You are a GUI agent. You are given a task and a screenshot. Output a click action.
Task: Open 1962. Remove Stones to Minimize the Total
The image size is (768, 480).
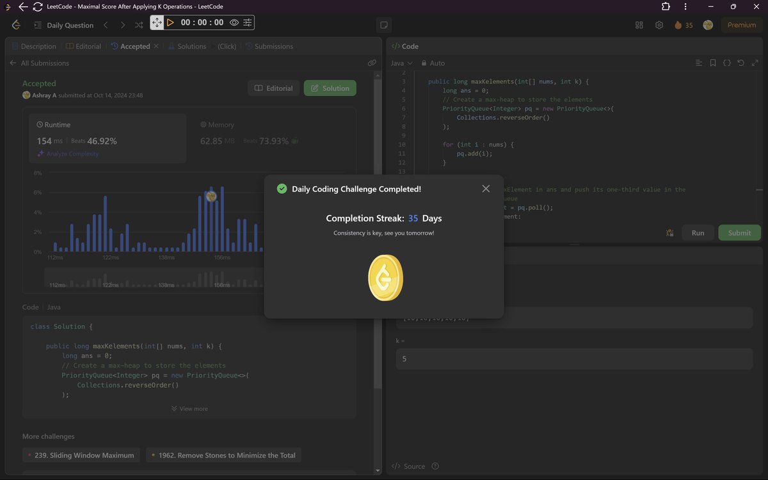click(223, 455)
